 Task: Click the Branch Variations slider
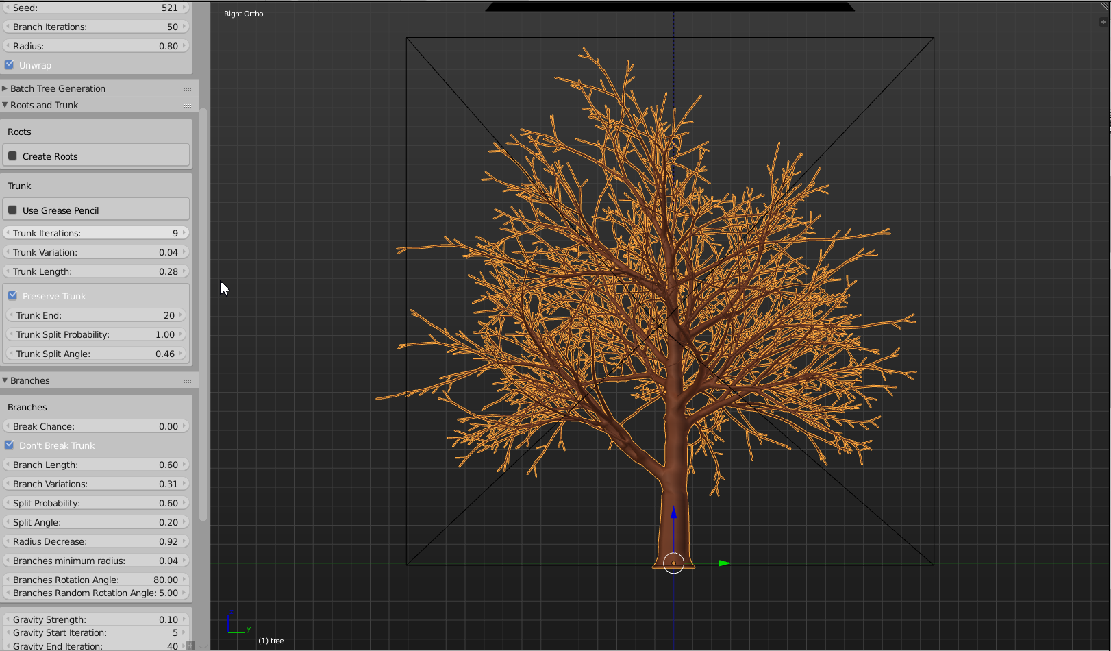pyautogui.click(x=96, y=484)
